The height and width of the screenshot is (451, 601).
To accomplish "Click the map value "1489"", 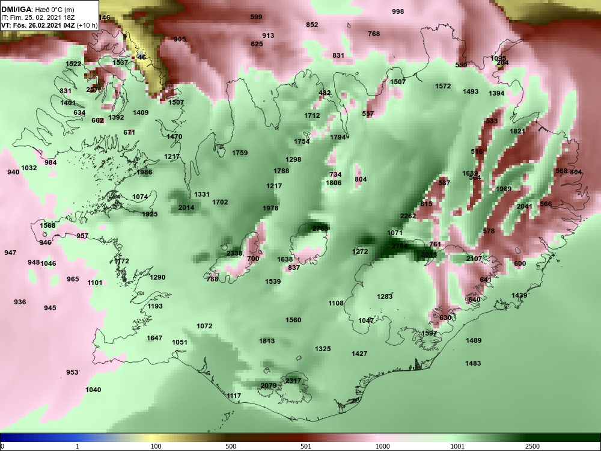I will [x=474, y=340].
